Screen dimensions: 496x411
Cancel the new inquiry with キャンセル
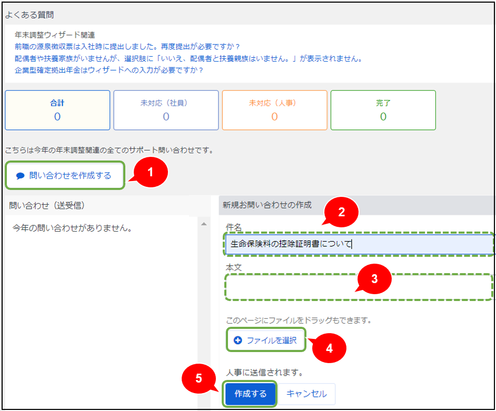[x=306, y=394]
